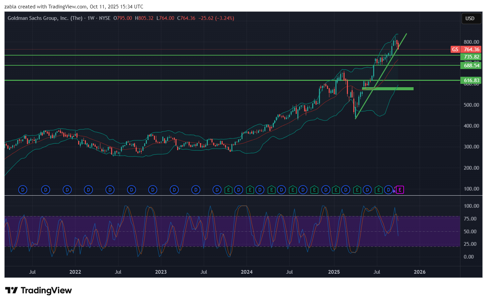
Task: Click the rightmost blue D dividend marker
Action: pos(389,190)
